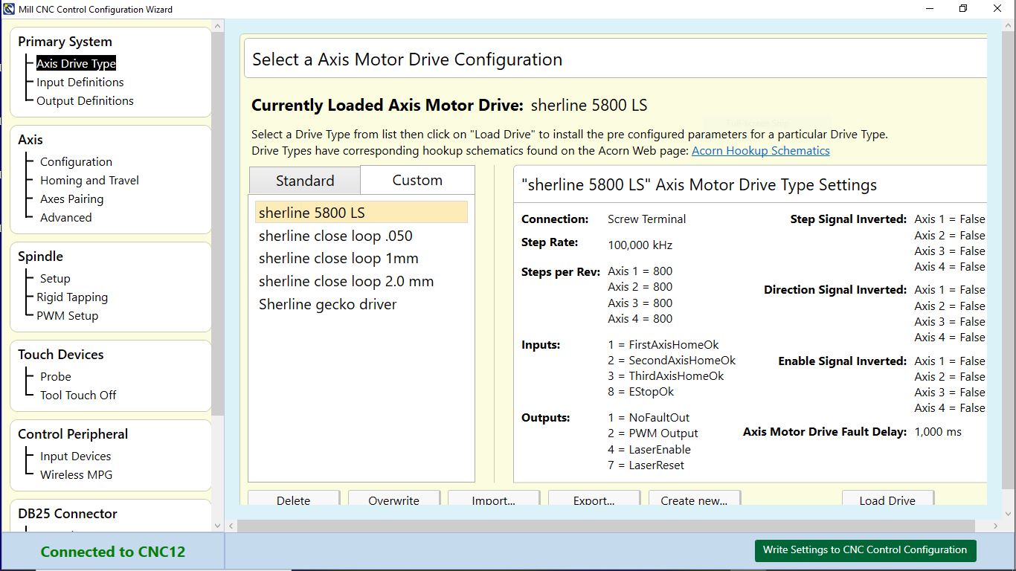Click horizontal scrollbar left arrow
The width and height of the screenshot is (1016, 571).
click(x=232, y=526)
